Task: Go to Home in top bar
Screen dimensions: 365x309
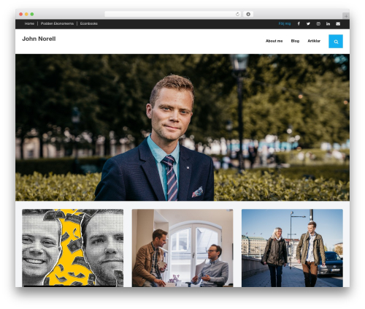Action: [x=29, y=23]
